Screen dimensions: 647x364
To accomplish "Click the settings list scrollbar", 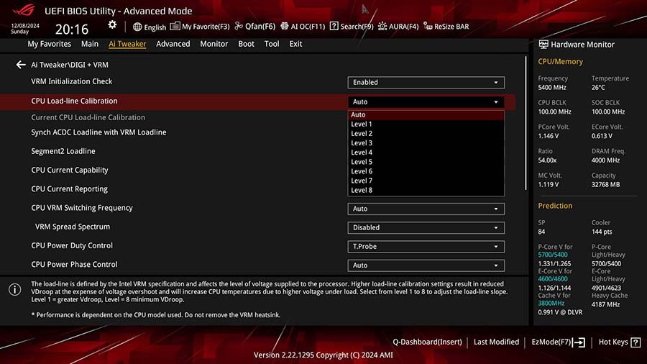I will [526, 123].
